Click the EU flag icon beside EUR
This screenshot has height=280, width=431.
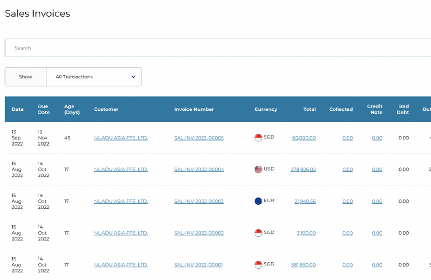(x=259, y=201)
